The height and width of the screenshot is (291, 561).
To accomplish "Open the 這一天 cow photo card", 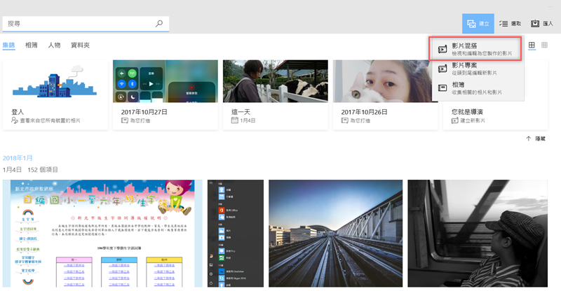I will pos(274,94).
